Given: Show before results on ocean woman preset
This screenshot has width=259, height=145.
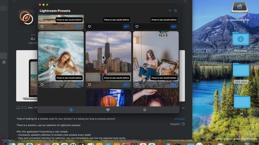Looking at the screenshot, I should point(69,78).
